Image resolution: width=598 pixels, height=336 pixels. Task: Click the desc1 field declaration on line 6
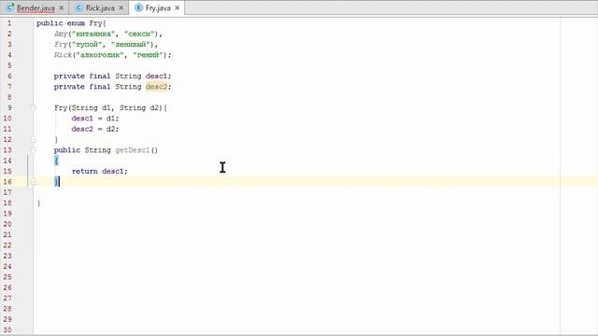tap(156, 77)
